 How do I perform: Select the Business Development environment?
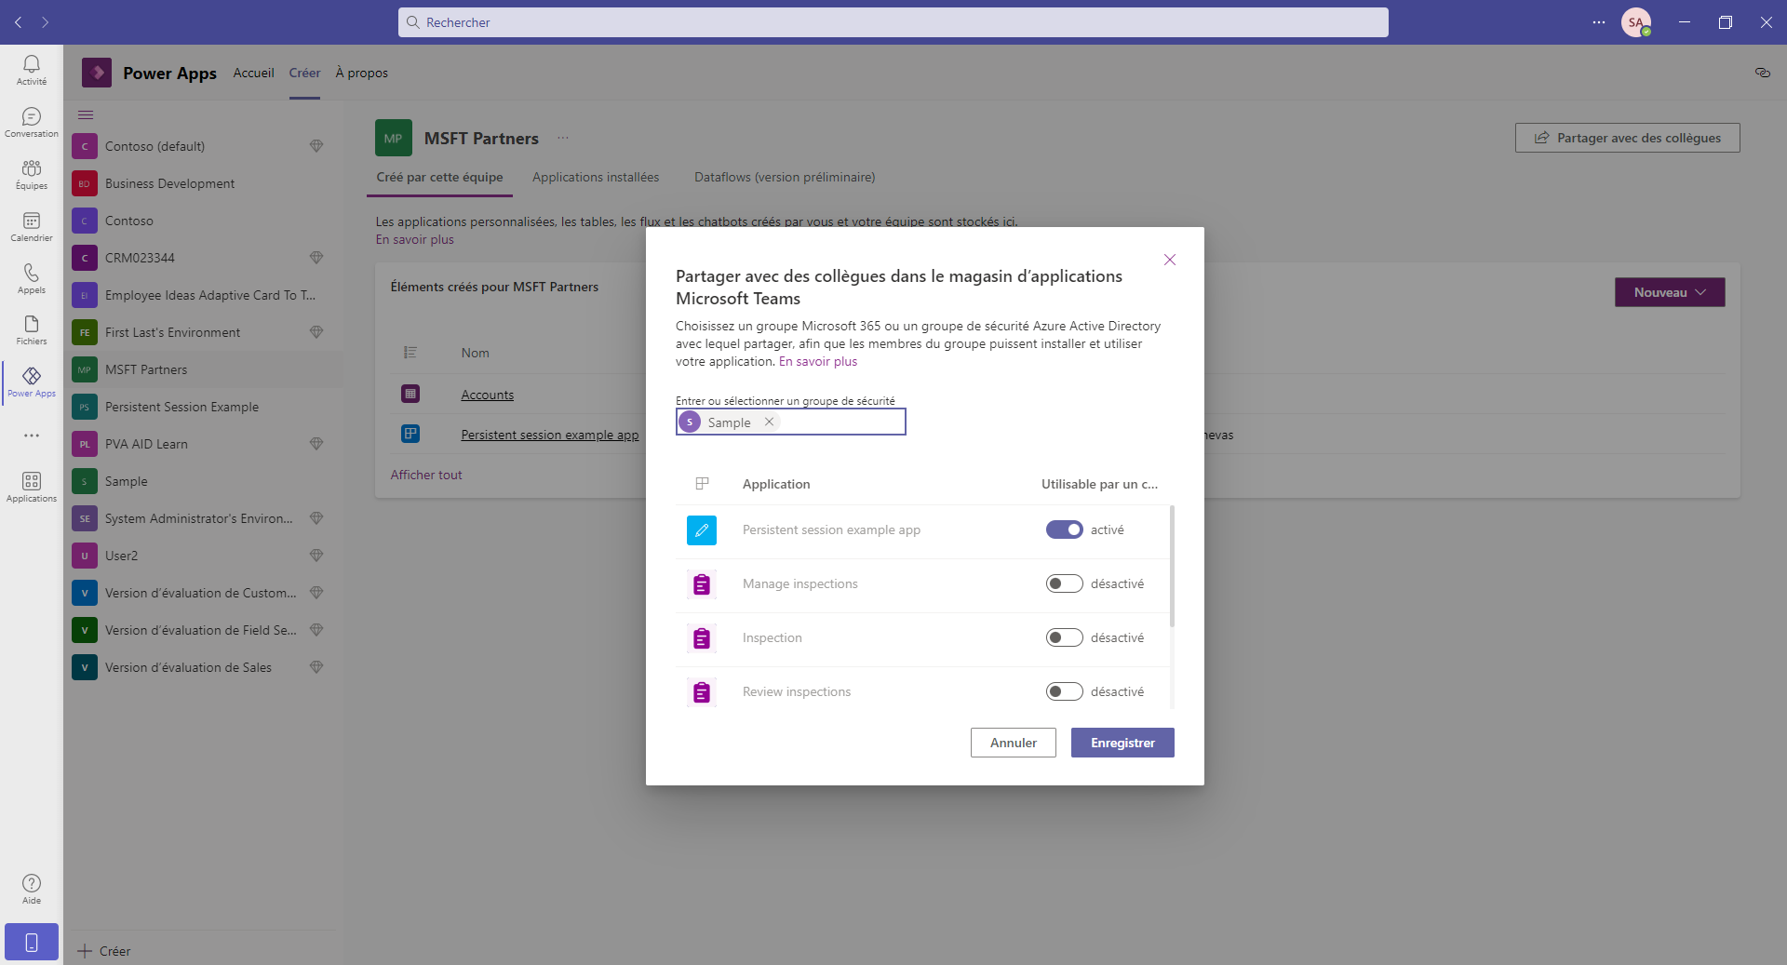point(203,183)
